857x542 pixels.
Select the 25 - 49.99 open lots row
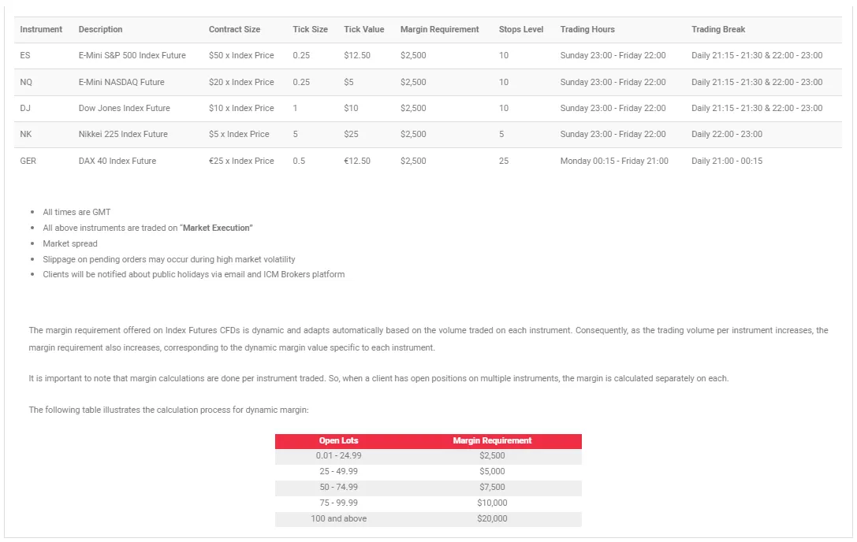pos(339,471)
